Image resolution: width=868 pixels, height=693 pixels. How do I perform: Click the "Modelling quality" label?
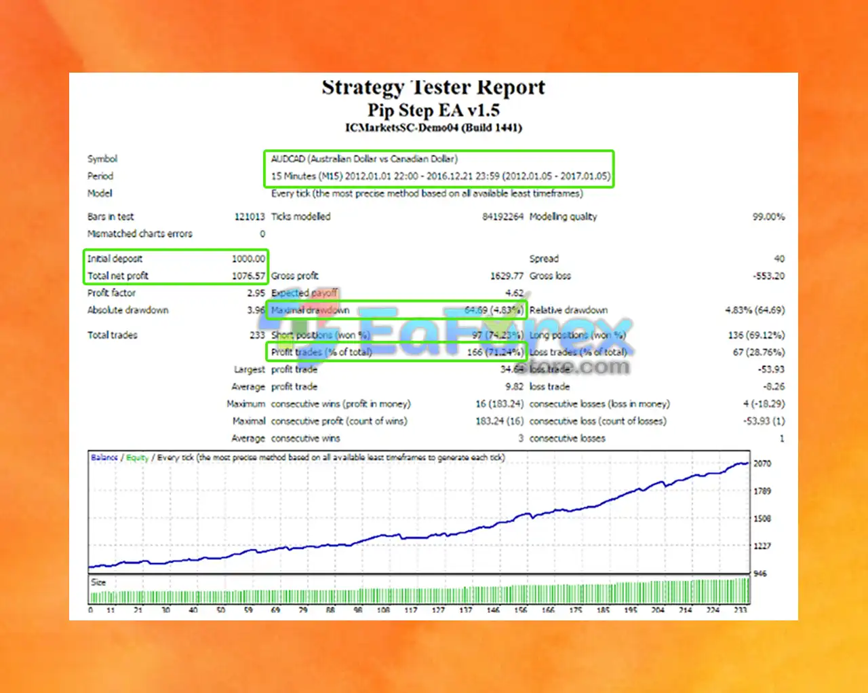click(x=563, y=217)
